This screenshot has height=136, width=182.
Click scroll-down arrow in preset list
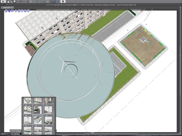[54, 133]
